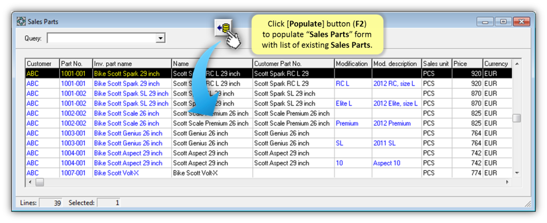
Task: Click the Price column header
Action: coord(467,64)
